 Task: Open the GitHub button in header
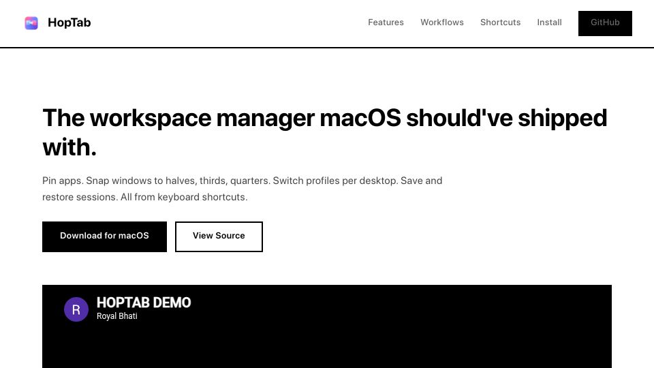tap(605, 23)
